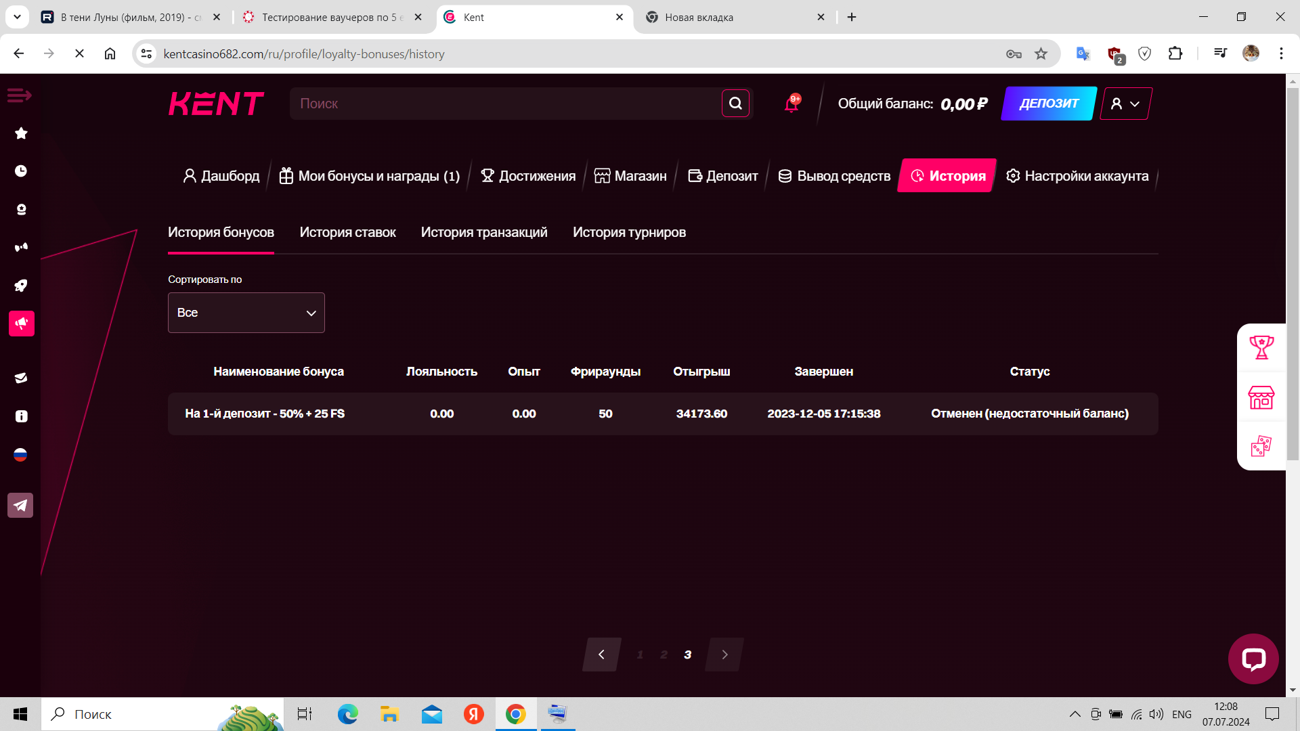1300x731 pixels.
Task: Click the ДЕПОЗИТ button
Action: pos(1048,104)
